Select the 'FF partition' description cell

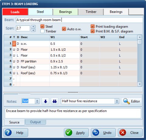coord(35,61)
